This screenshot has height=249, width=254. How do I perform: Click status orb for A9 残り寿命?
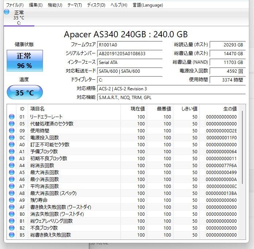coord(12,200)
